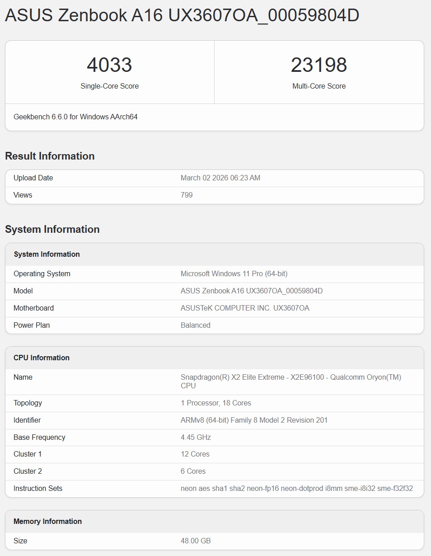431x556 pixels.
Task: Click the 4.45 GHz base frequency value
Action: click(196, 438)
